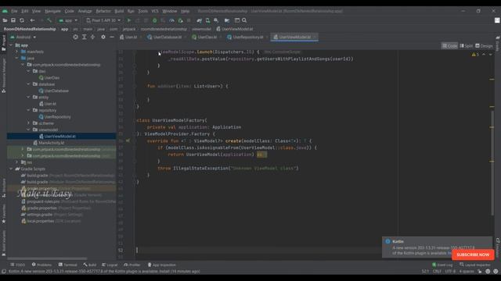
Task: Click the Search Everywhere magnifier icon
Action: [x=244, y=20]
